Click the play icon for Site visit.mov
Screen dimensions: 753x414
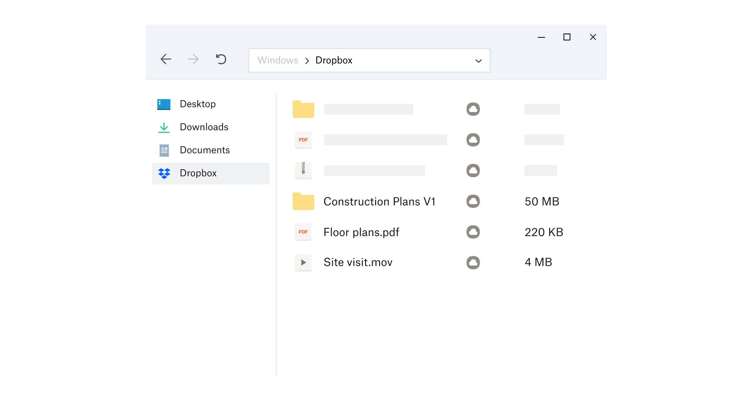(x=303, y=262)
